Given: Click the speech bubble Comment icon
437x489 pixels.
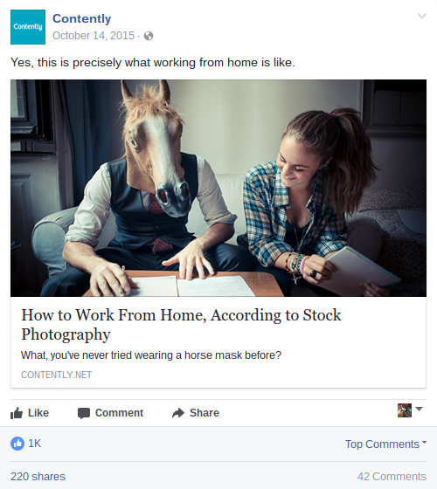Looking at the screenshot, I should pos(84,413).
